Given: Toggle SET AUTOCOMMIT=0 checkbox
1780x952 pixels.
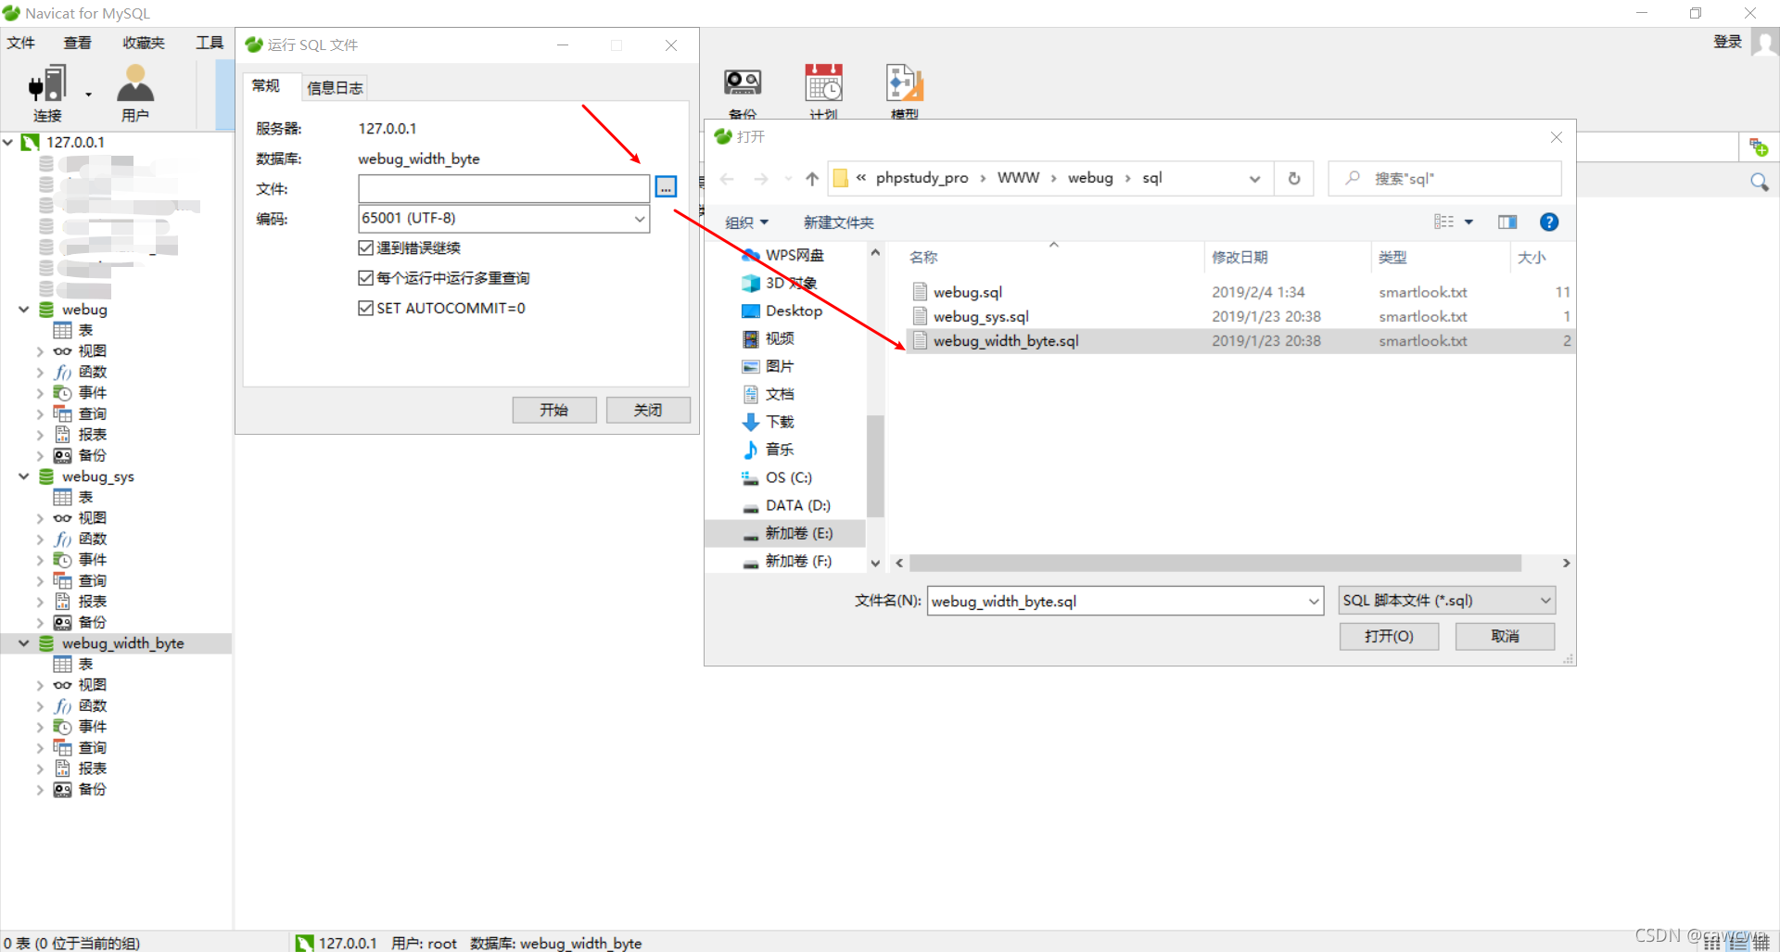Looking at the screenshot, I should (365, 308).
